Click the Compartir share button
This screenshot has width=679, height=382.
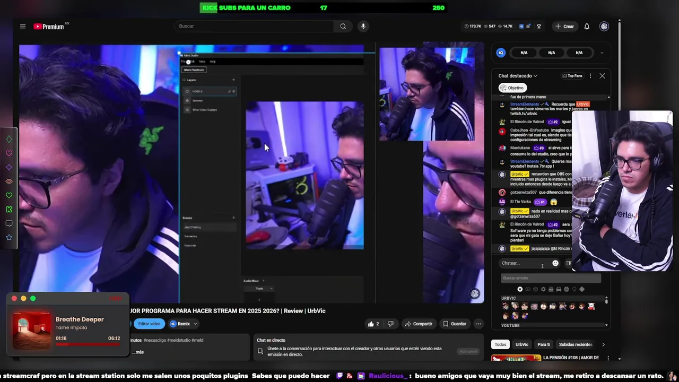pos(419,324)
